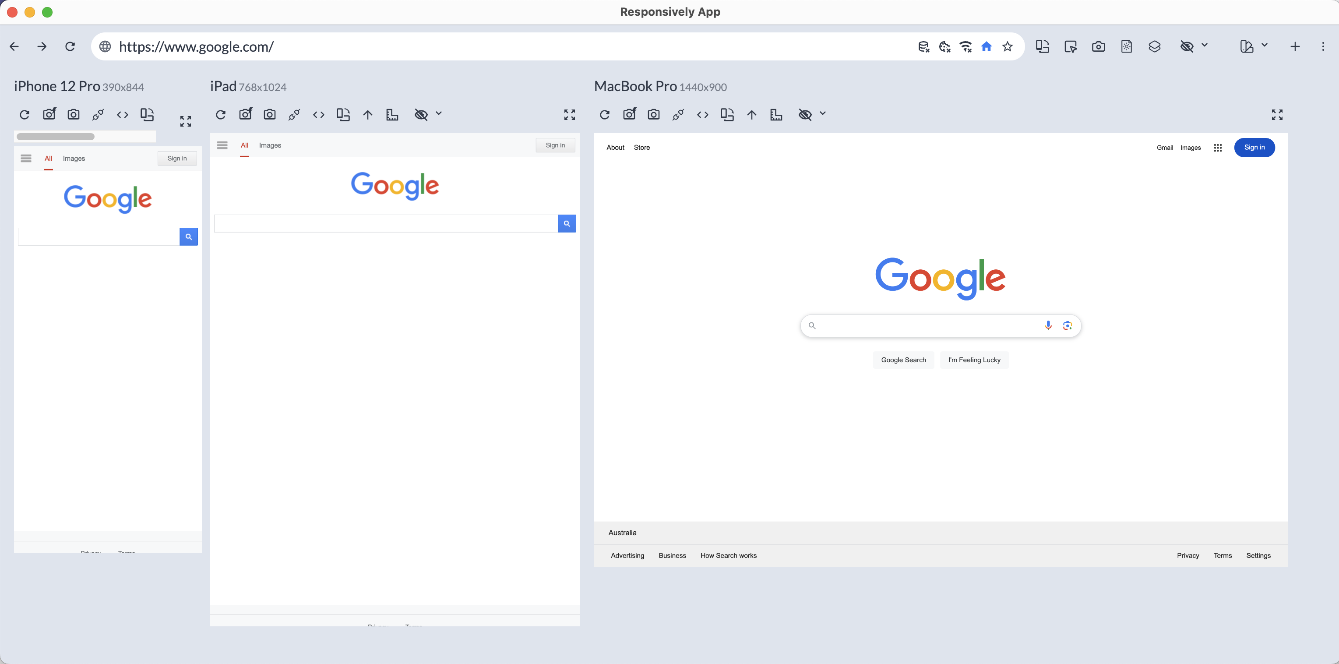Toggle rulers on the iPad device
The width and height of the screenshot is (1339, 664).
(392, 114)
